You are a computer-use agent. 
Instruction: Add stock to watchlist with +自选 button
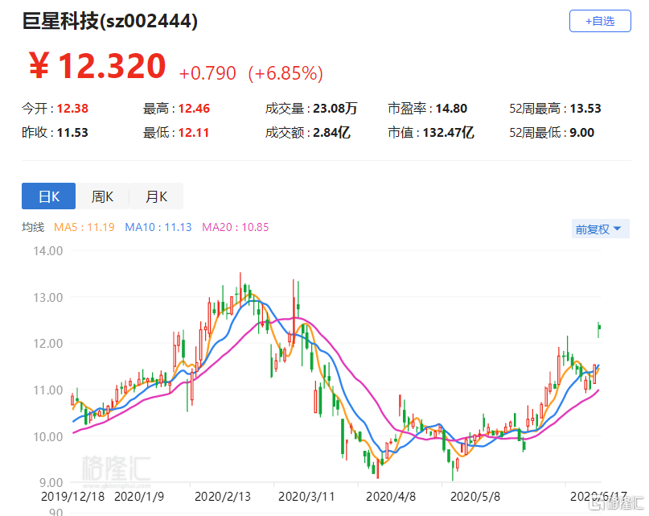click(x=600, y=21)
